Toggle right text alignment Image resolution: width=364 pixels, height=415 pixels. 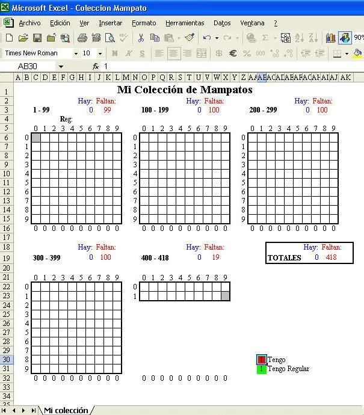[187, 53]
